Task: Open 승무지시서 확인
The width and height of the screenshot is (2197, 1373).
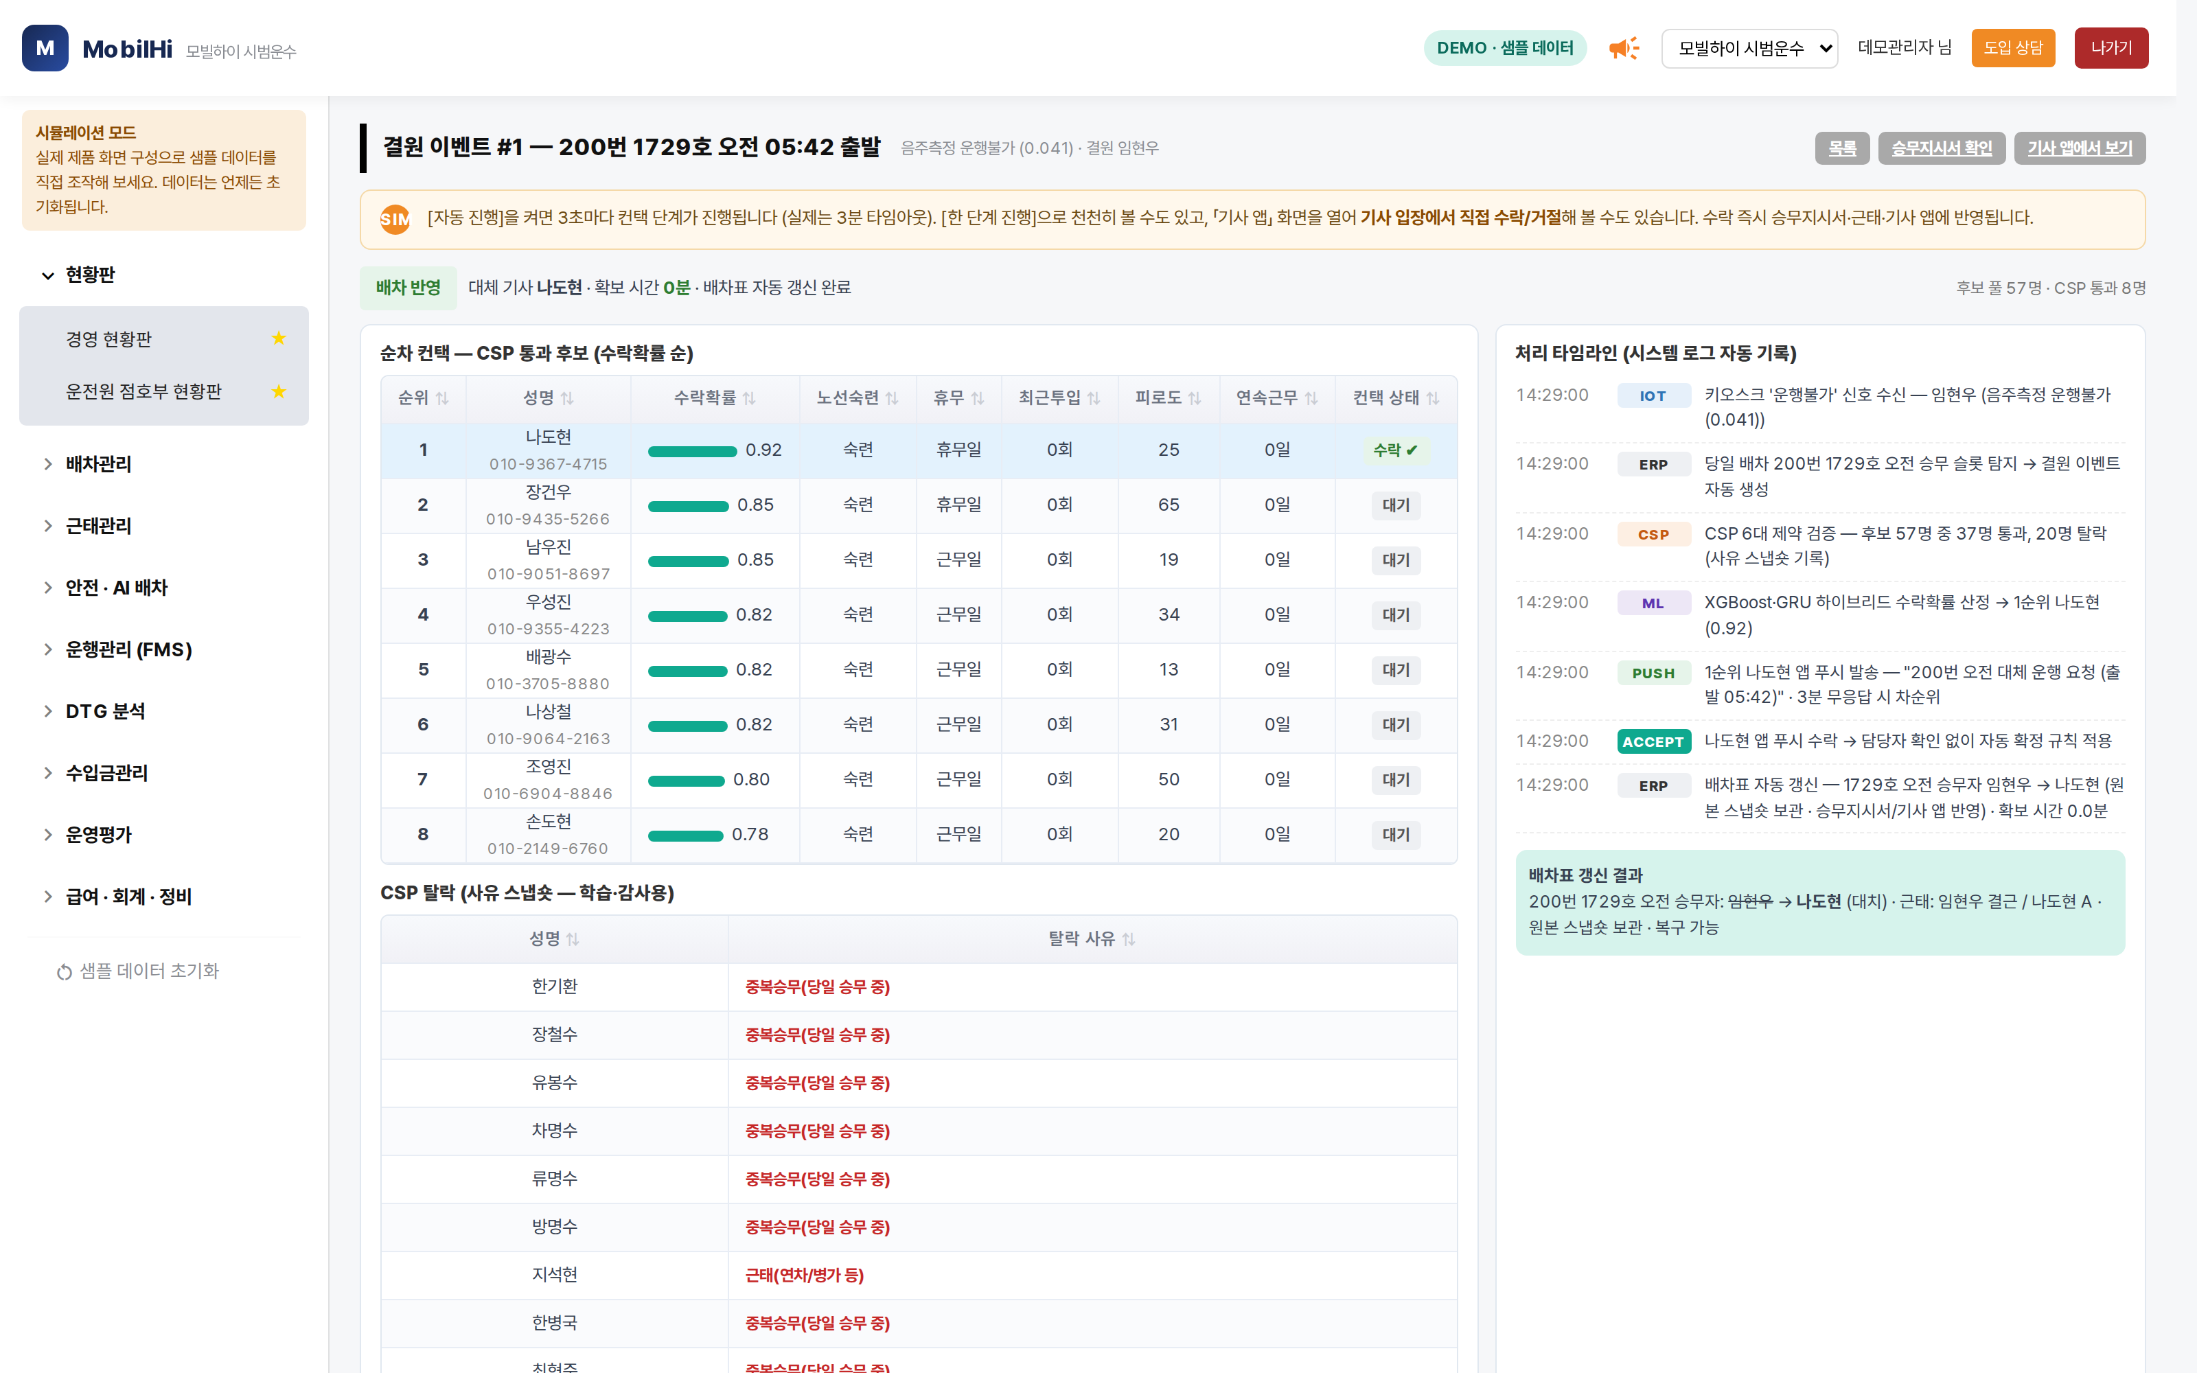Action: (x=1941, y=148)
